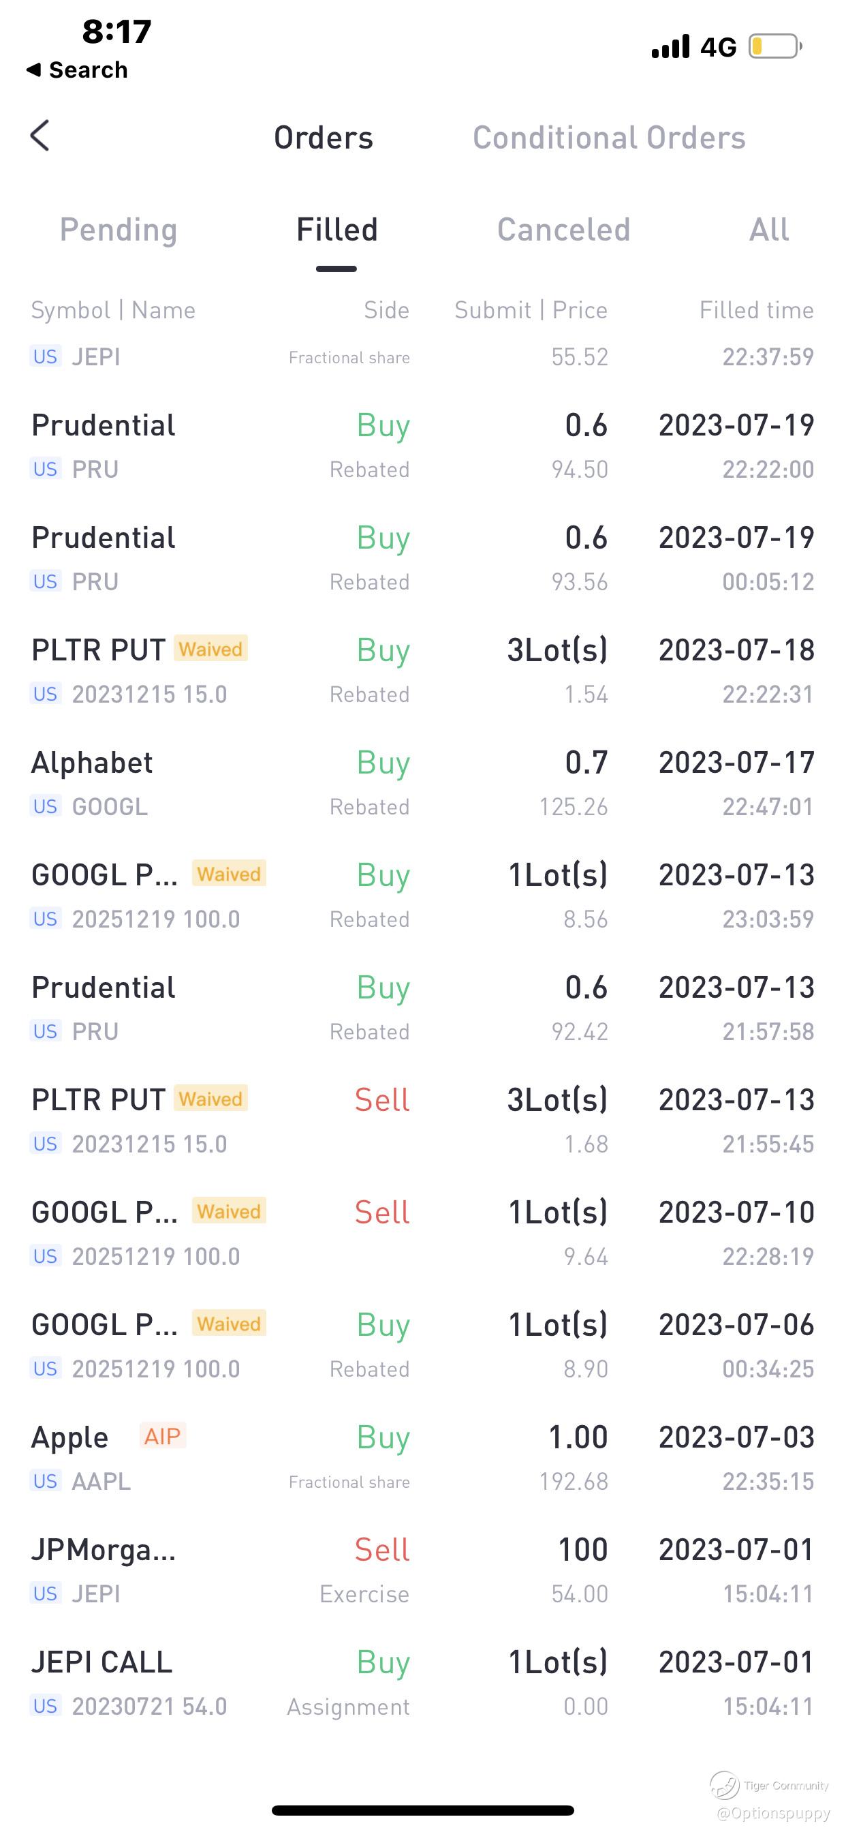The width and height of the screenshot is (846, 1832).
Task: Open PLTR PUT sell order at 1.68
Action: (x=422, y=1121)
